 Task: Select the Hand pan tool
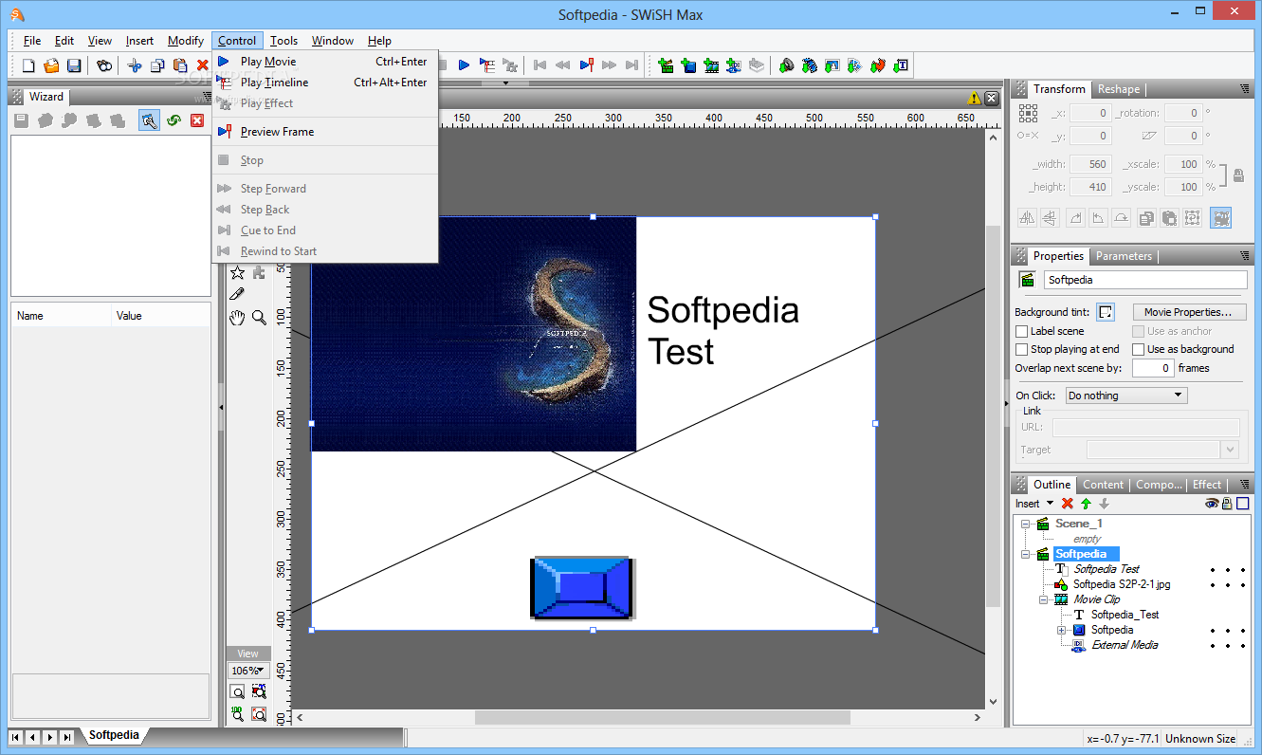(237, 318)
